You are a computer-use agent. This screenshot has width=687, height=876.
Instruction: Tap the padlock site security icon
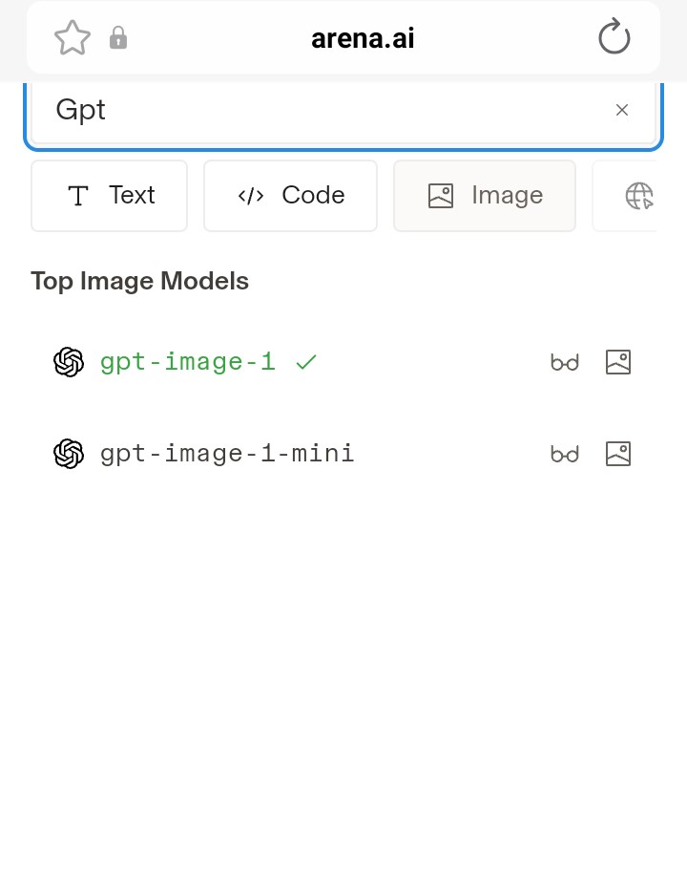117,38
